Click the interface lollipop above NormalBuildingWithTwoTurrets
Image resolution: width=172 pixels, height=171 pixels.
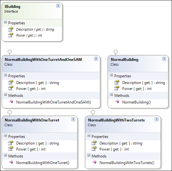93,112
